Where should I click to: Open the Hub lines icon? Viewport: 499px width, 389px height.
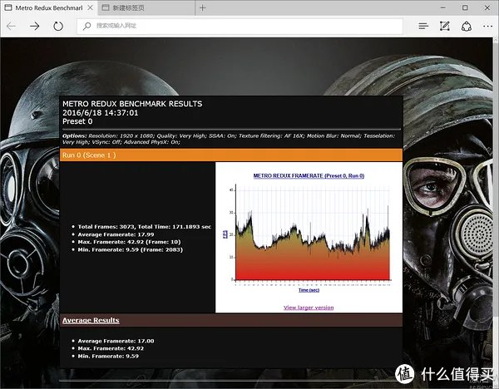(x=423, y=26)
